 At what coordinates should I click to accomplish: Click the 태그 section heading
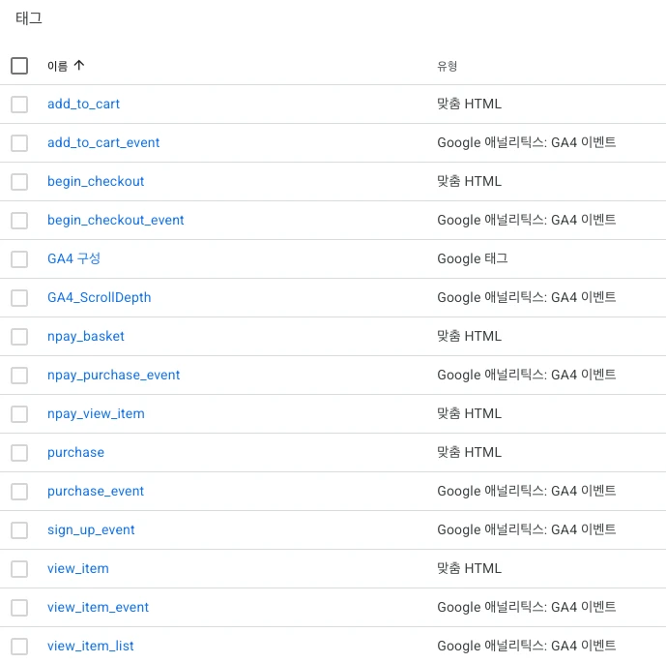pyautogui.click(x=28, y=18)
